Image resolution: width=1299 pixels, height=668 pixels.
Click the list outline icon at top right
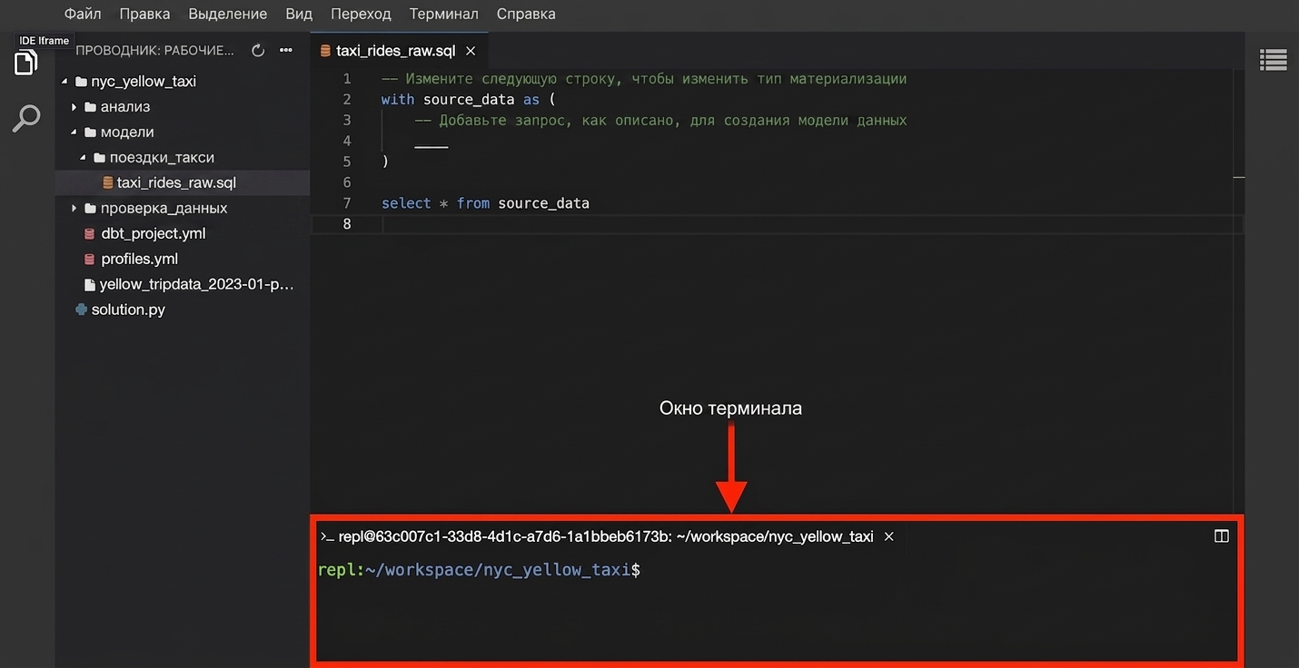[1273, 60]
